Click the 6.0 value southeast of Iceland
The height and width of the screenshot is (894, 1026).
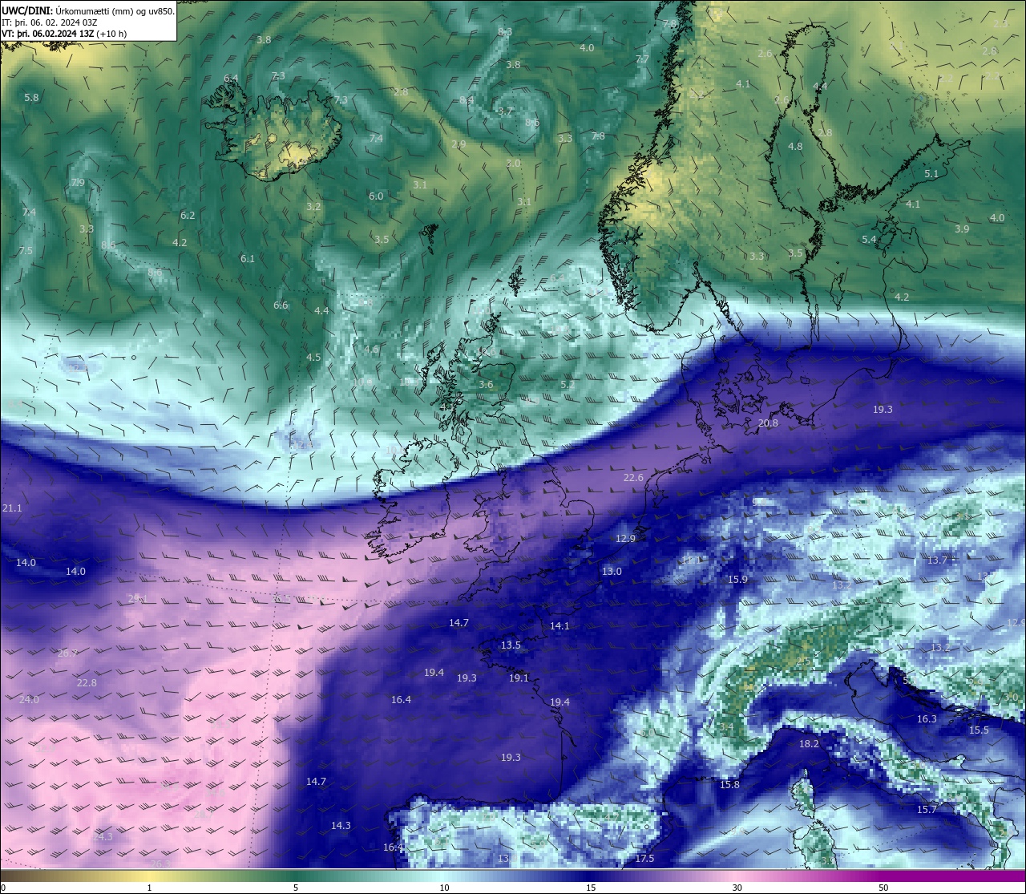376,196
